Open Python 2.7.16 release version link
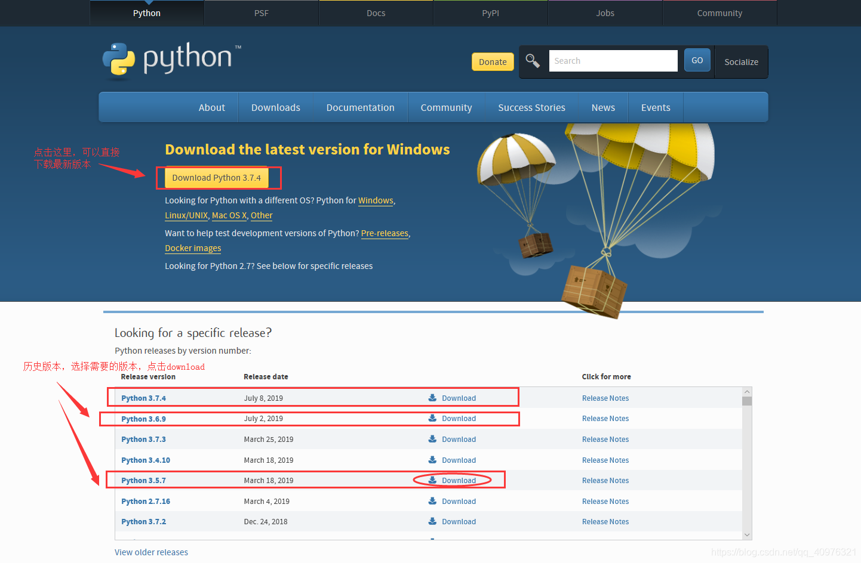 pos(146,502)
